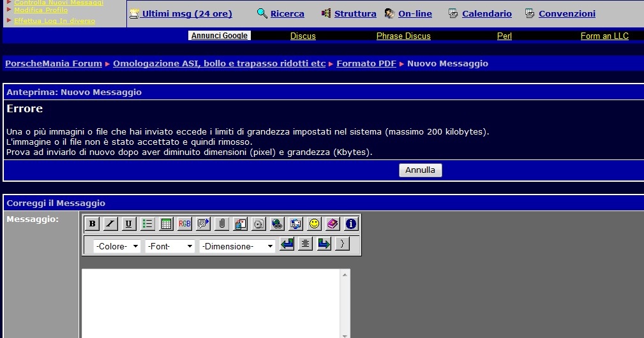Go to Calendario in top navigation
Image resolution: width=644 pixels, height=338 pixels.
coord(486,13)
